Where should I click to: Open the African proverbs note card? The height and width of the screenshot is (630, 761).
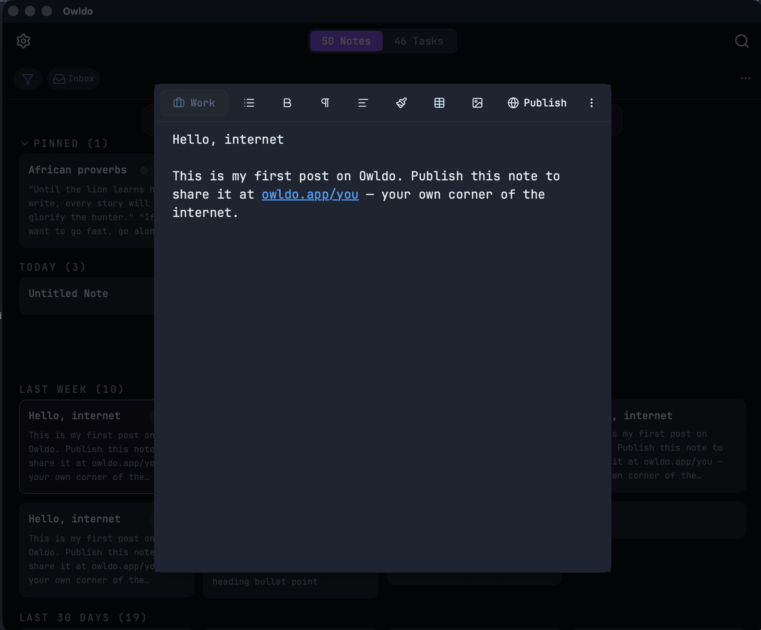[87, 201]
